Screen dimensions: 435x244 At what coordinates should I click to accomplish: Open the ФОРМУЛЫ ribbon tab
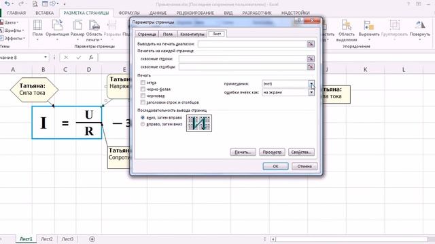[129, 13]
